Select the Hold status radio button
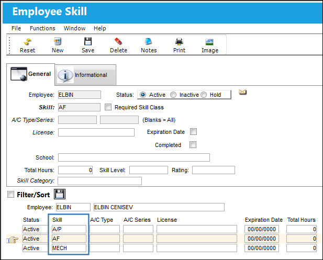Viewport: 323px width, 260px height. [x=204, y=95]
